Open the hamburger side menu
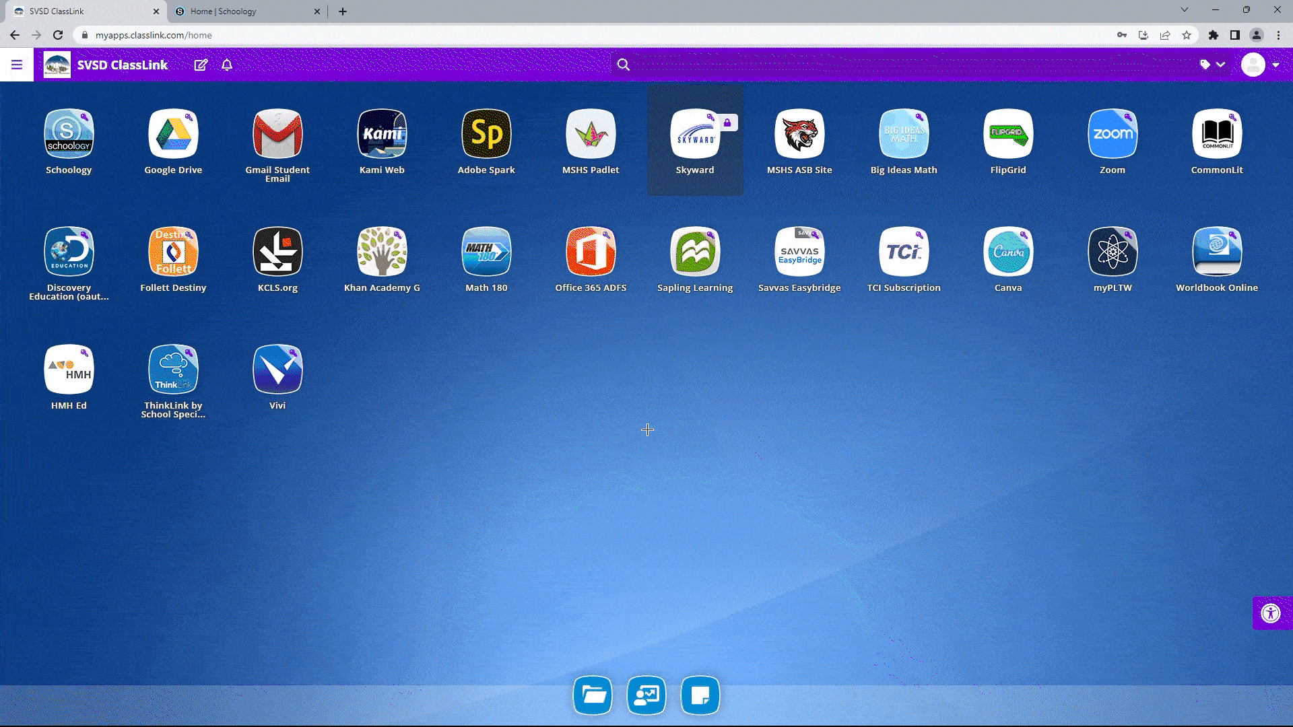Image resolution: width=1293 pixels, height=727 pixels. point(17,65)
